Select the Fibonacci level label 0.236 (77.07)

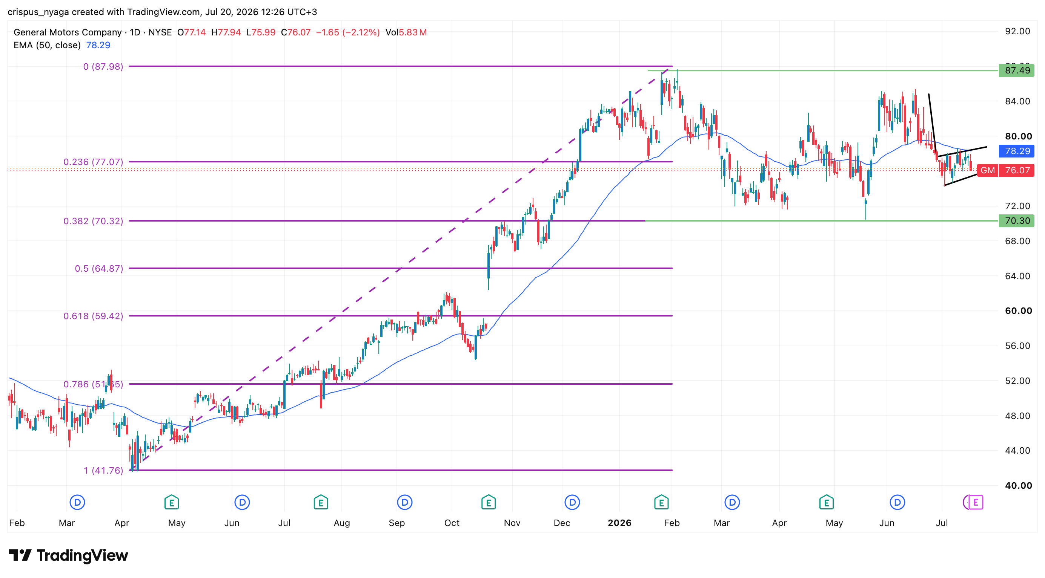[x=93, y=162]
